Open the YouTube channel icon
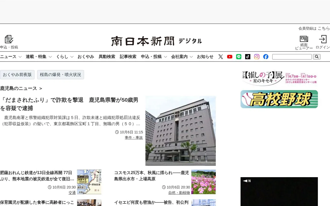Viewport: 330px width, 206px height. (x=230, y=57)
